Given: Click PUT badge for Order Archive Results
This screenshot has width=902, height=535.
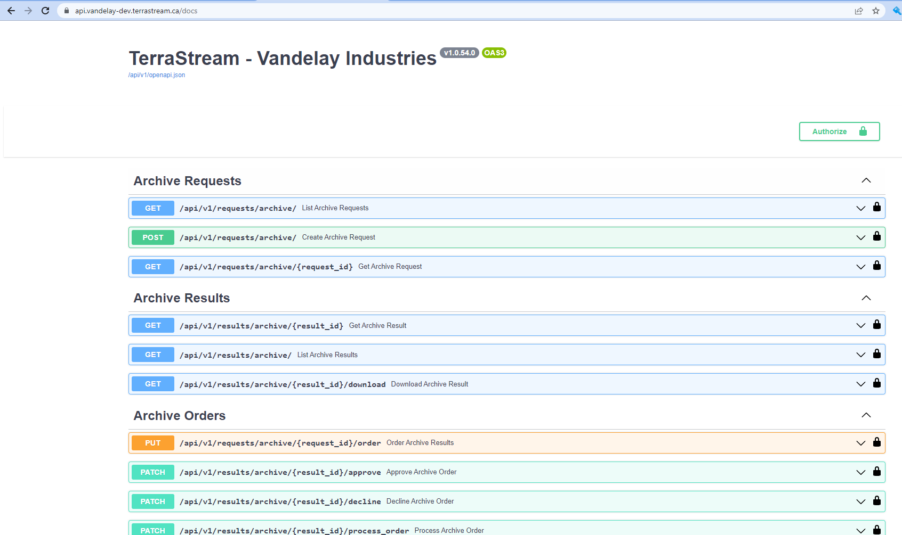Looking at the screenshot, I should click(x=153, y=443).
